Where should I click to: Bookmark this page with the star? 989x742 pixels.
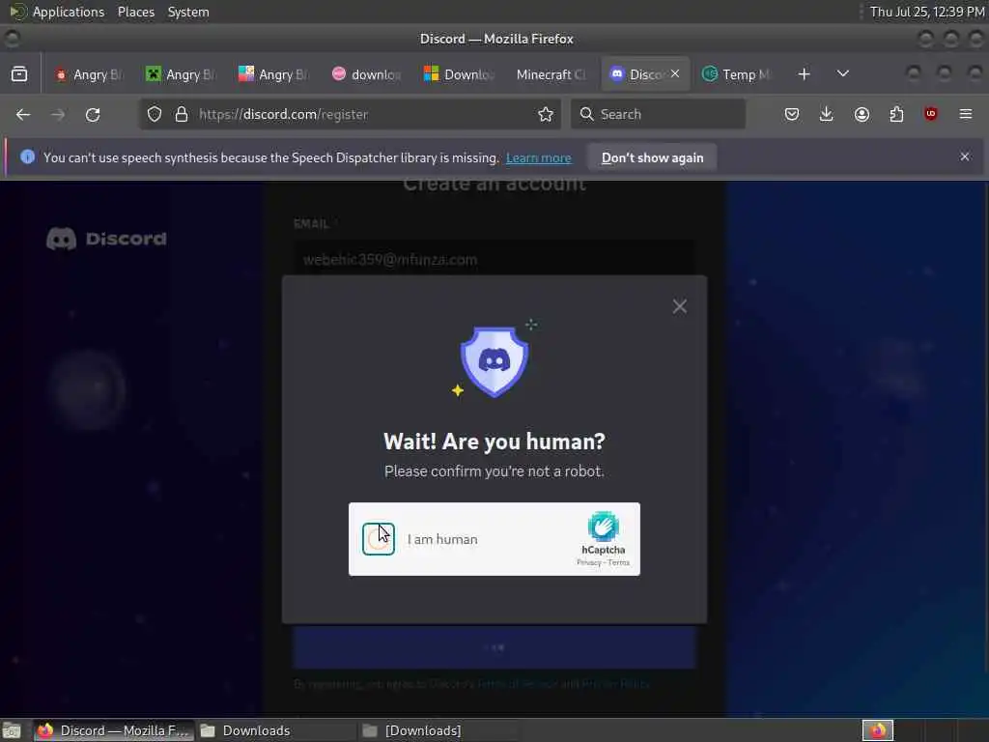click(546, 114)
